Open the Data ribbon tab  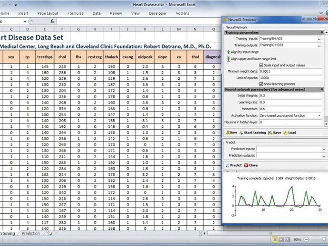(96, 13)
